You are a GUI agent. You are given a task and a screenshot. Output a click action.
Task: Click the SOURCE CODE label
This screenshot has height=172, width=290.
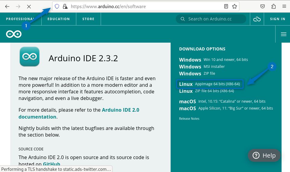coord(31,149)
